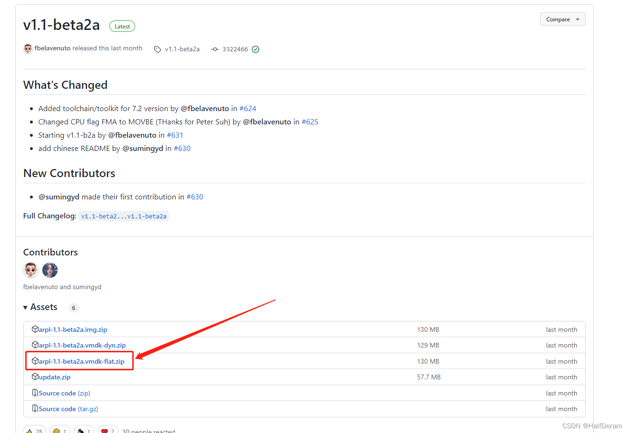Click the tada reaction button
The width and height of the screenshot is (629, 433).
click(x=84, y=430)
